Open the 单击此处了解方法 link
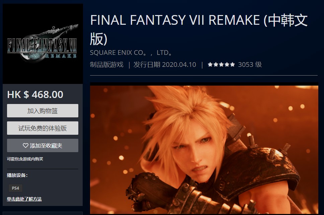This screenshot has height=215, width=324. (24, 199)
